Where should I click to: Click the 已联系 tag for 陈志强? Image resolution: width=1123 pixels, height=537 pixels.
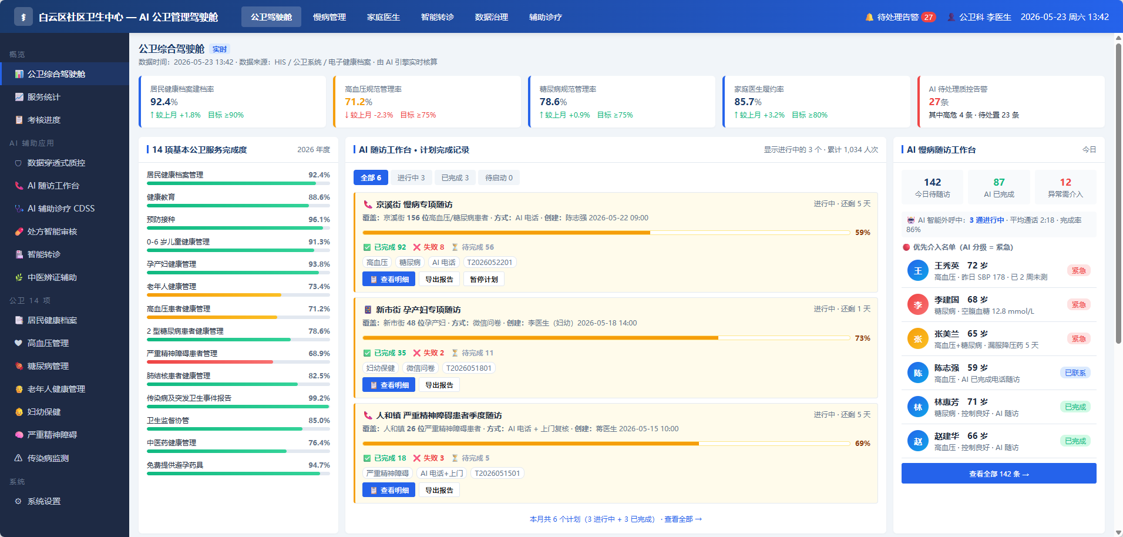(1075, 373)
